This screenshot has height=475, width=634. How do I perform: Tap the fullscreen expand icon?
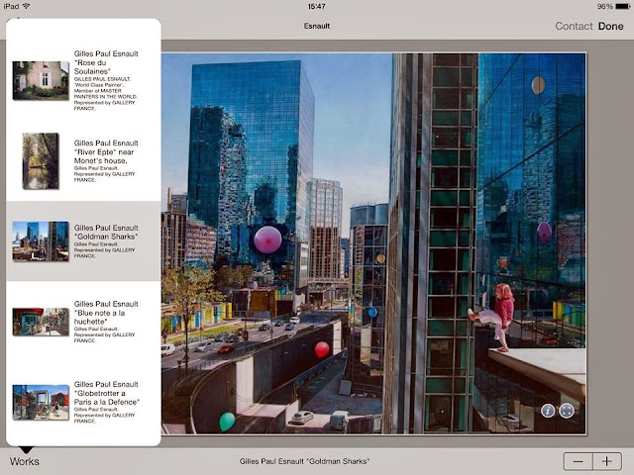point(567,411)
